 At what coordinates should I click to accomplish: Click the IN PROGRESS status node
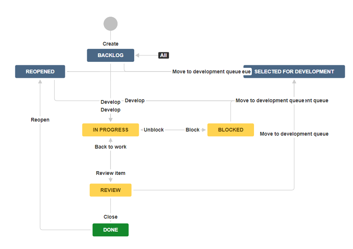click(x=110, y=130)
